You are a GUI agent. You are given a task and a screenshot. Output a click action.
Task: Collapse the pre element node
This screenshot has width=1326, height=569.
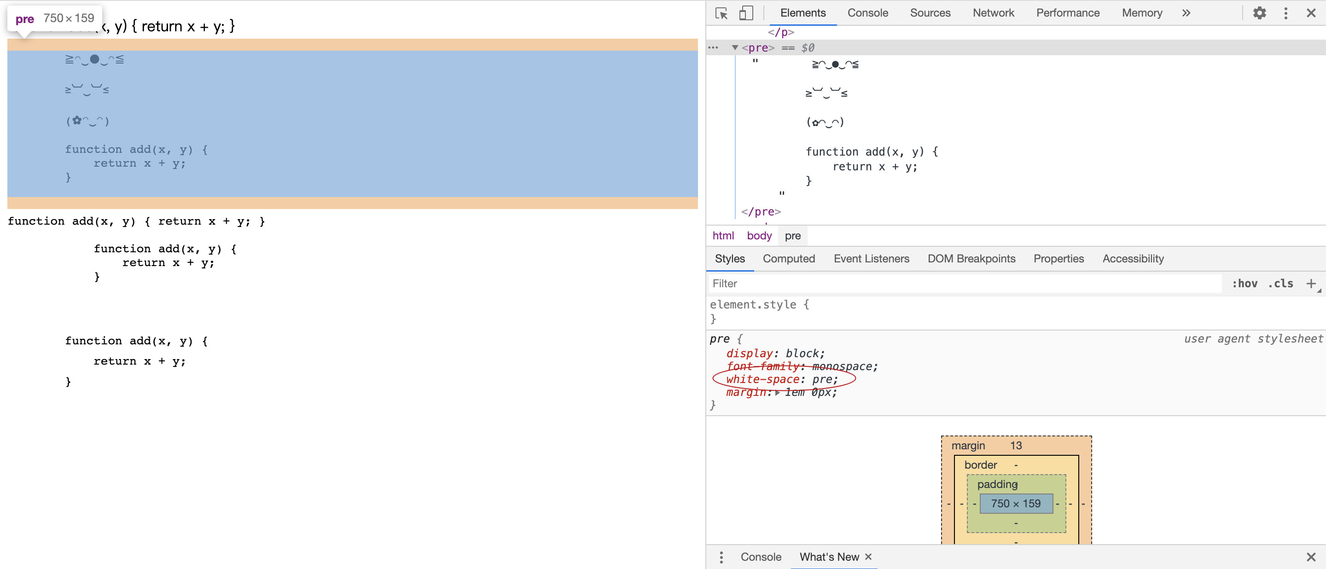point(735,48)
